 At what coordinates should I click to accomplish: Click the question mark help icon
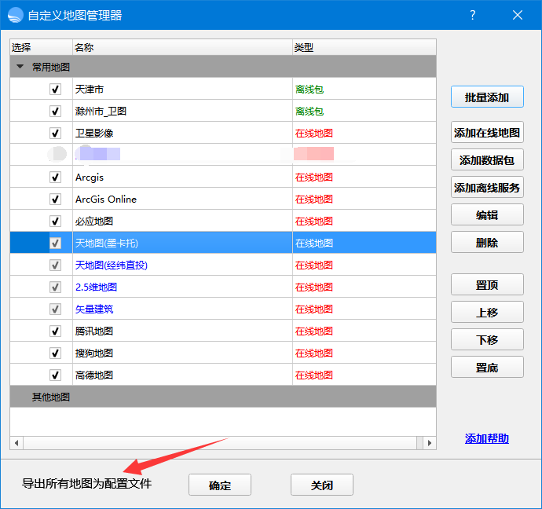click(472, 15)
